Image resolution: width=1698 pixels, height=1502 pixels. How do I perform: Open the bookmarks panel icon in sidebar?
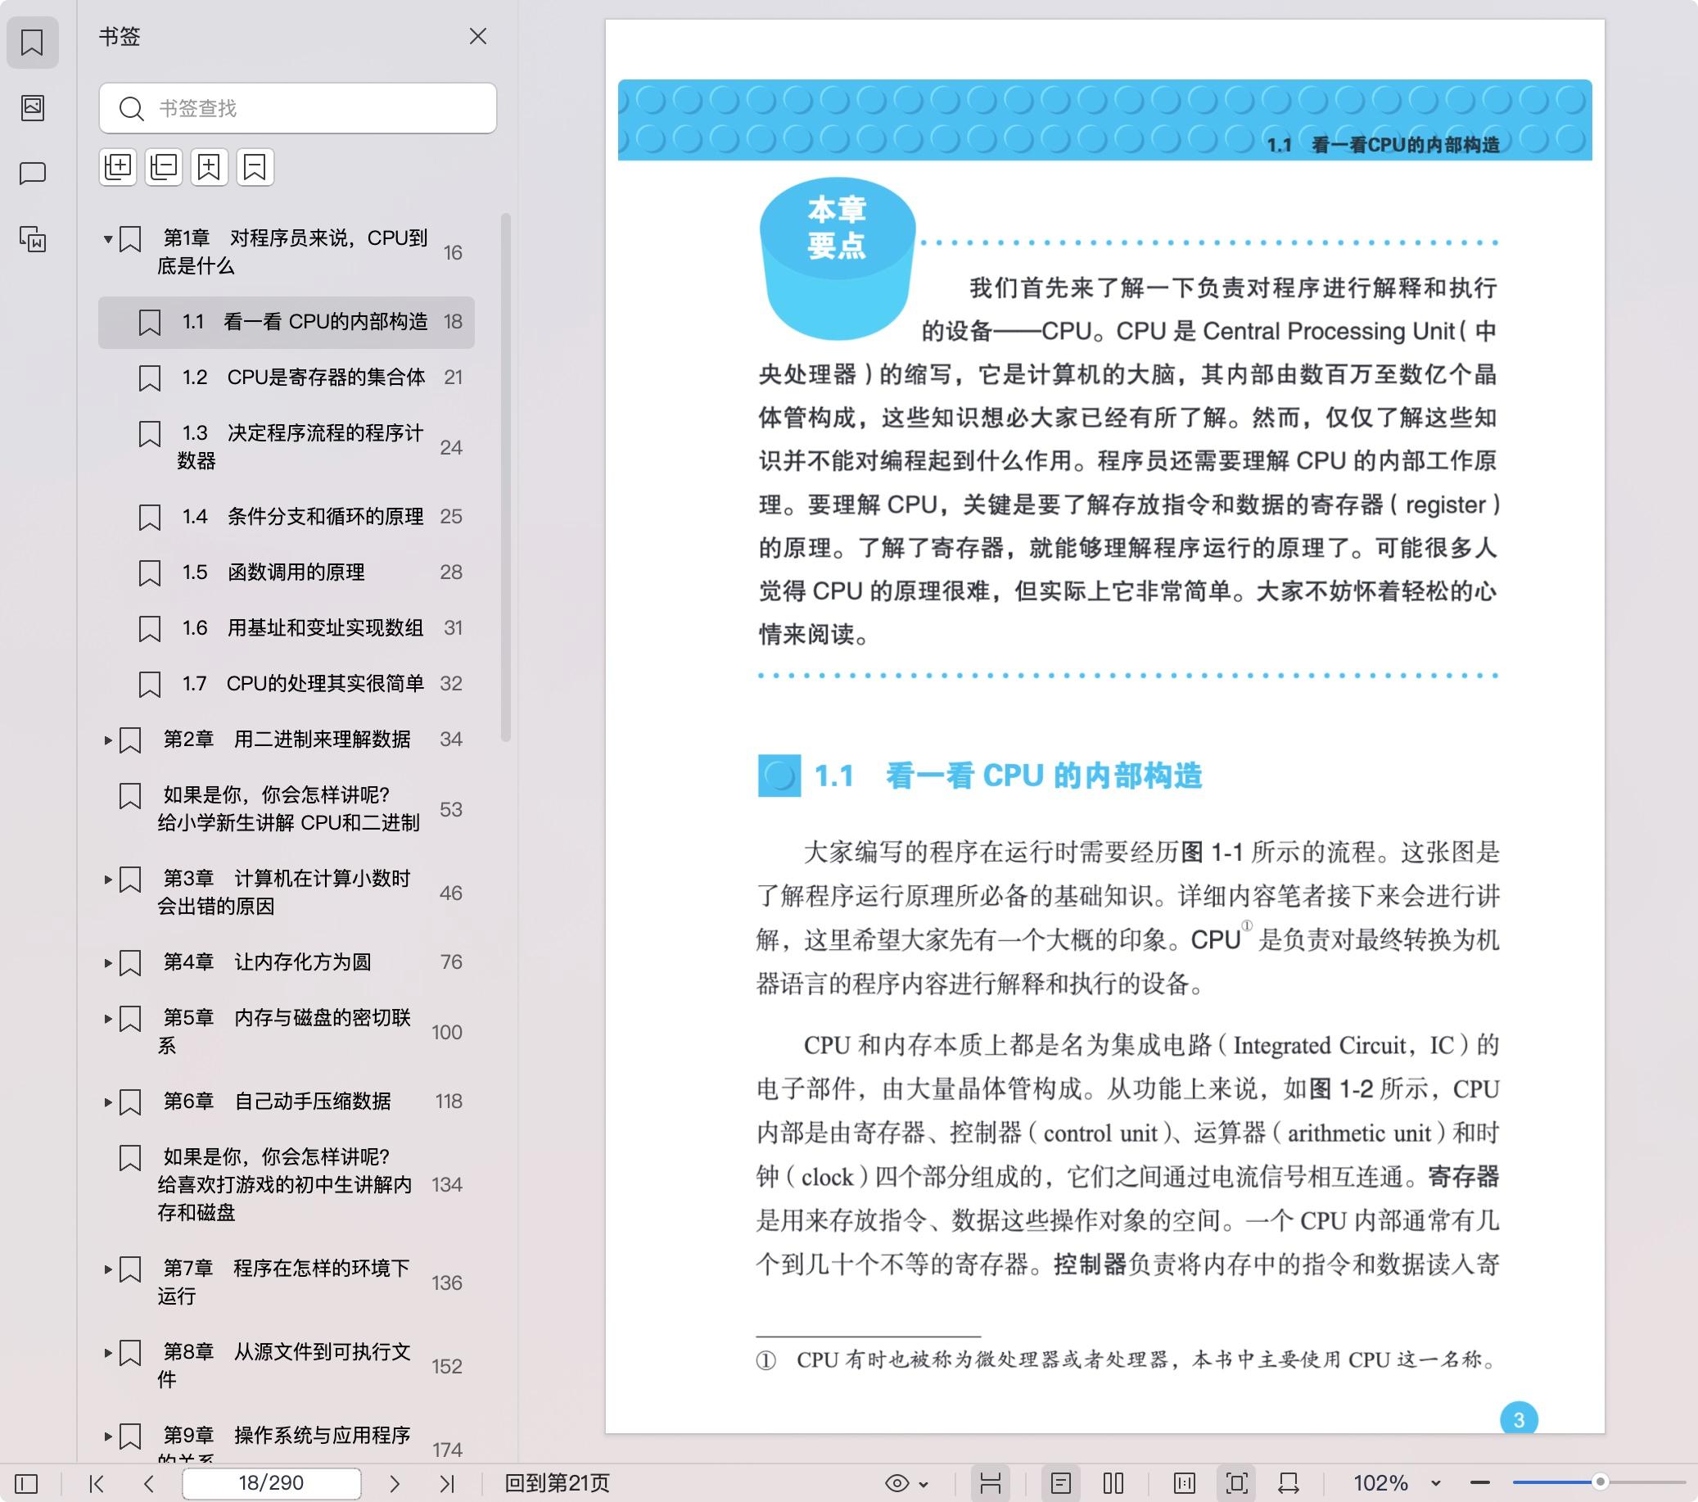pos(33,43)
